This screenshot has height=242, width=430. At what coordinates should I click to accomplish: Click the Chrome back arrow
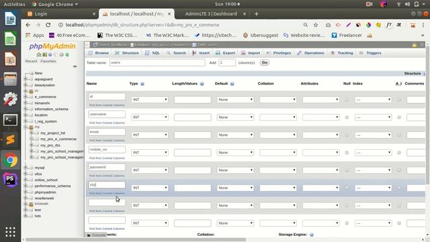coord(28,25)
